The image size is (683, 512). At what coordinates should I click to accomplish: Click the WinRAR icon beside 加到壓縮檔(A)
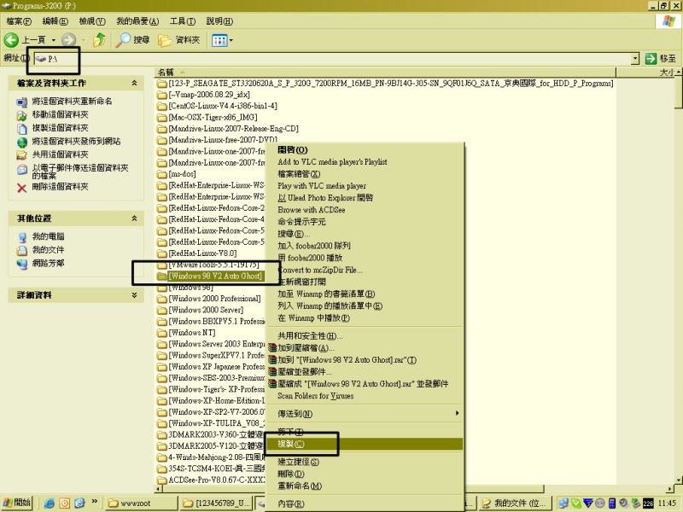(x=272, y=348)
